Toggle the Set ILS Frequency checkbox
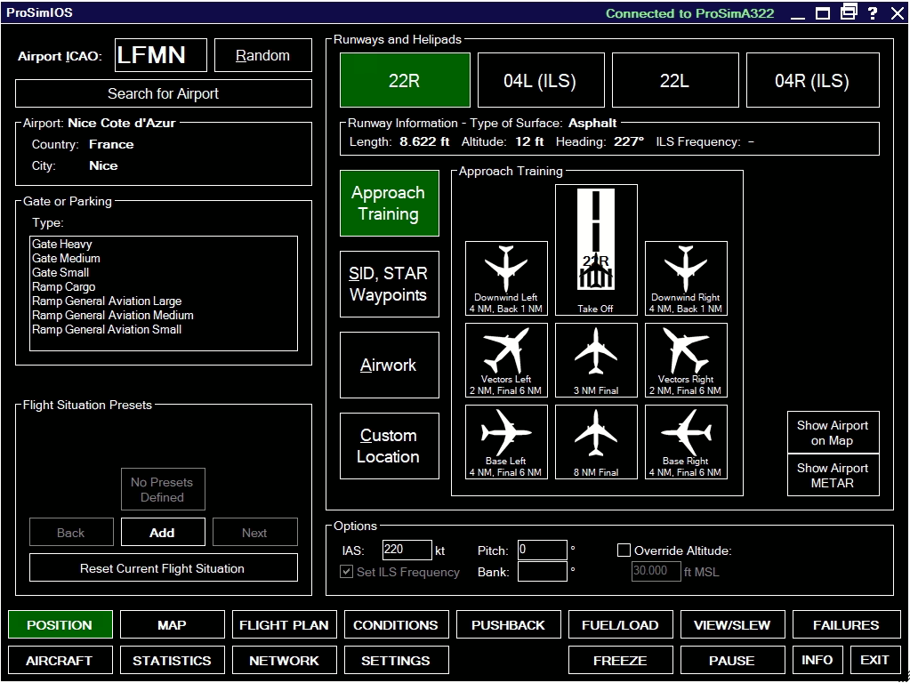Viewport: 910px width, 683px height. click(346, 572)
